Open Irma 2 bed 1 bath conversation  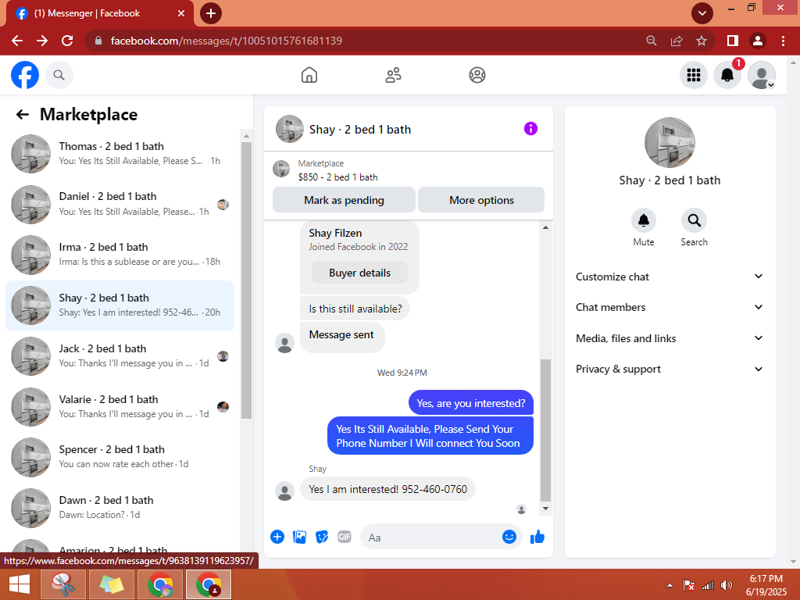[120, 255]
